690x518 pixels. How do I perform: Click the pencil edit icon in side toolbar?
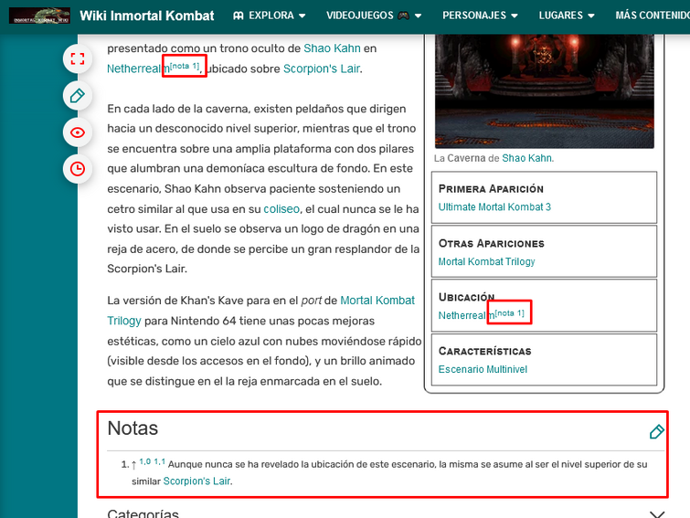pos(78,95)
